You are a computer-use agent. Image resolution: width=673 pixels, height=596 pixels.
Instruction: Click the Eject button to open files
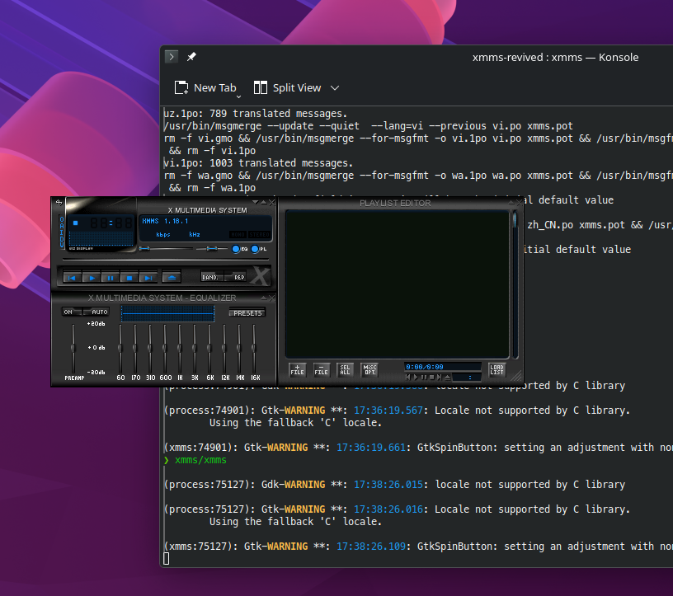pyautogui.click(x=172, y=278)
